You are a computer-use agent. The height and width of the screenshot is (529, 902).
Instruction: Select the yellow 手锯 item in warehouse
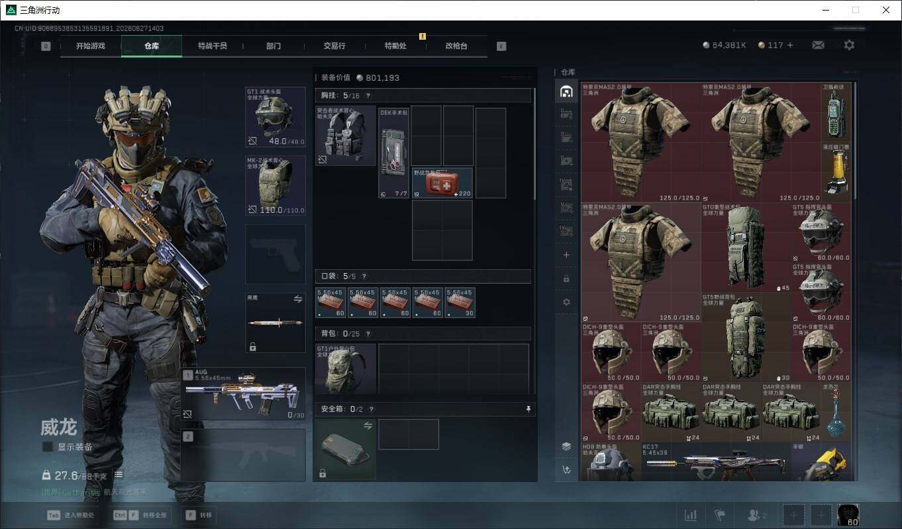tap(821, 462)
